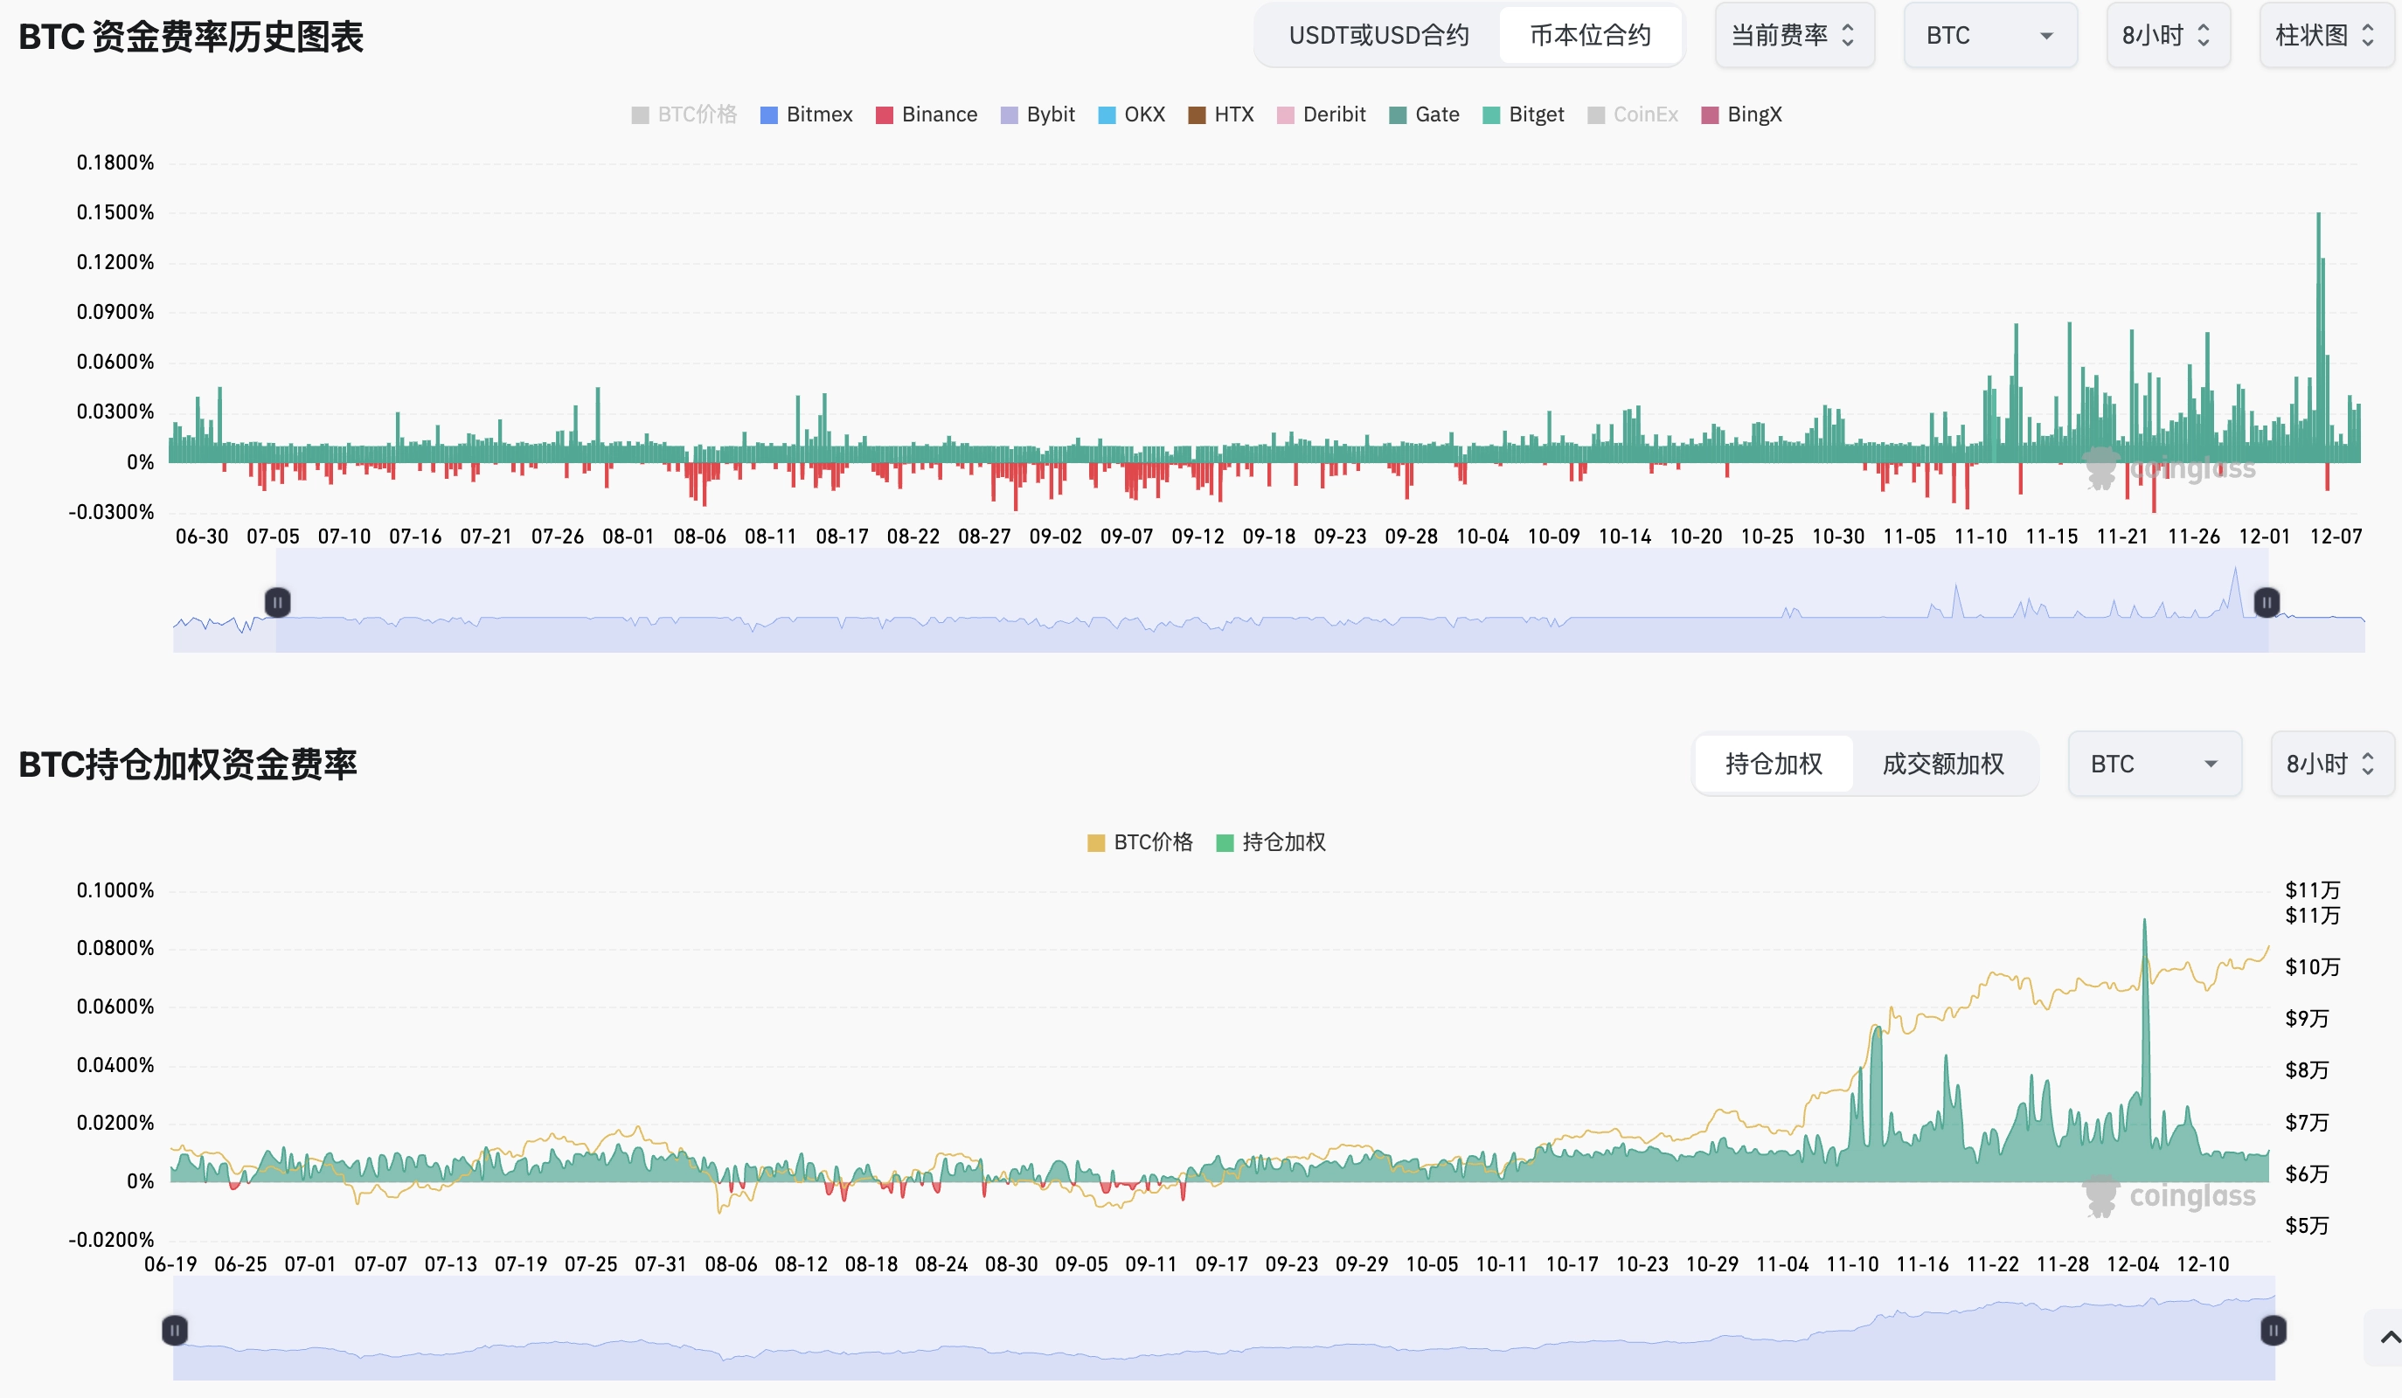
Task: Toggle the Binance legend swatch
Action: click(884, 115)
